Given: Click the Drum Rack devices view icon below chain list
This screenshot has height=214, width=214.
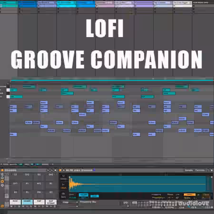Looking at the screenshot, I should tap(2, 185).
